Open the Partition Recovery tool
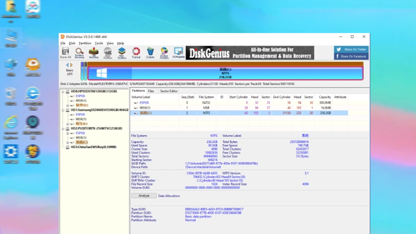This screenshot has width=416, height=234. click(79, 53)
